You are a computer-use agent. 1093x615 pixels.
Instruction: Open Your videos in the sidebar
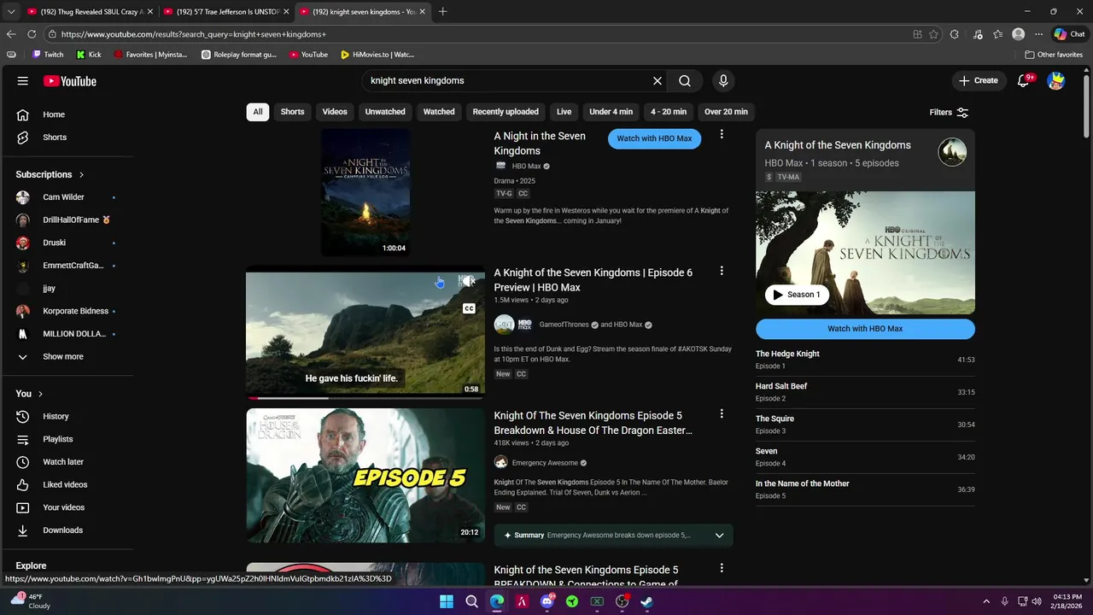[x=67, y=507]
